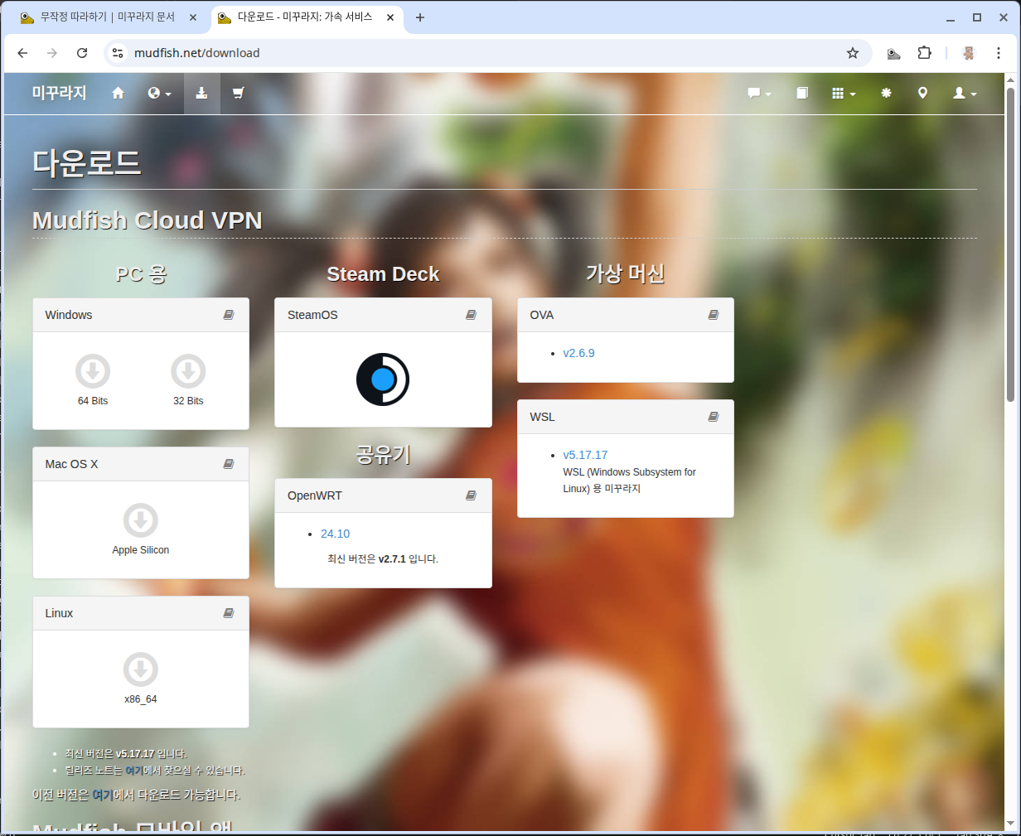Image resolution: width=1021 pixels, height=836 pixels.
Task: Open the user account dropdown
Action: [x=965, y=93]
